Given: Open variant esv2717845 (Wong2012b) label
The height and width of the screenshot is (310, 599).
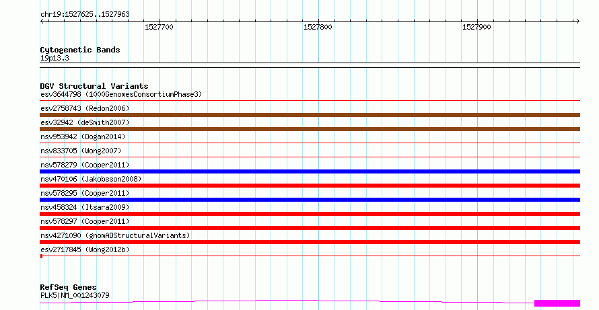Looking at the screenshot, I should [85, 249].
